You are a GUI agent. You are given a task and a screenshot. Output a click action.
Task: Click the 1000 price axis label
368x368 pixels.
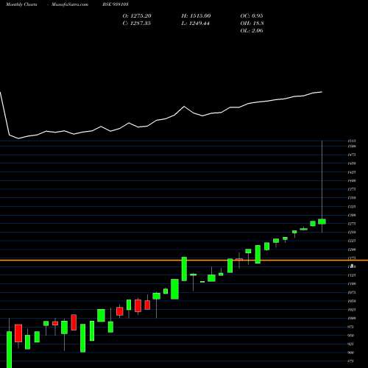(352, 318)
